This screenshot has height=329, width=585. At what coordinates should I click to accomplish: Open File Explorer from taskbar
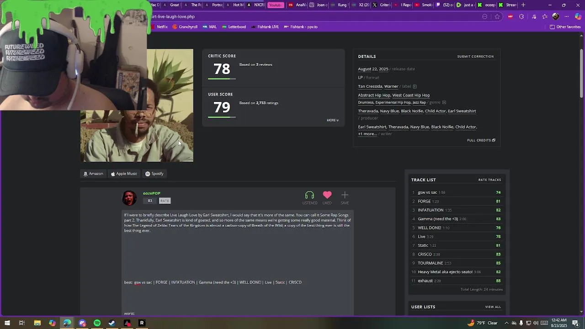37,323
